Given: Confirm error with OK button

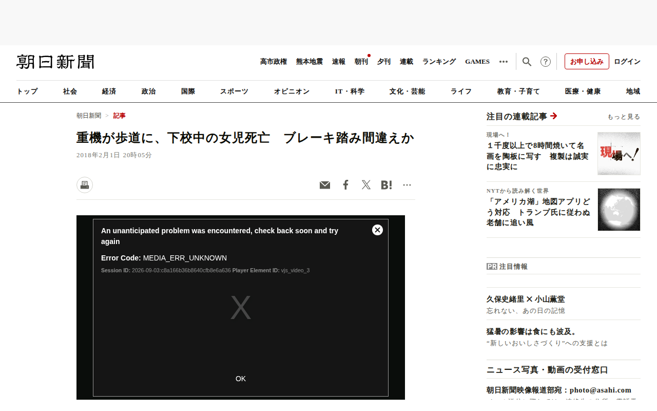Looking at the screenshot, I should pyautogui.click(x=241, y=379).
